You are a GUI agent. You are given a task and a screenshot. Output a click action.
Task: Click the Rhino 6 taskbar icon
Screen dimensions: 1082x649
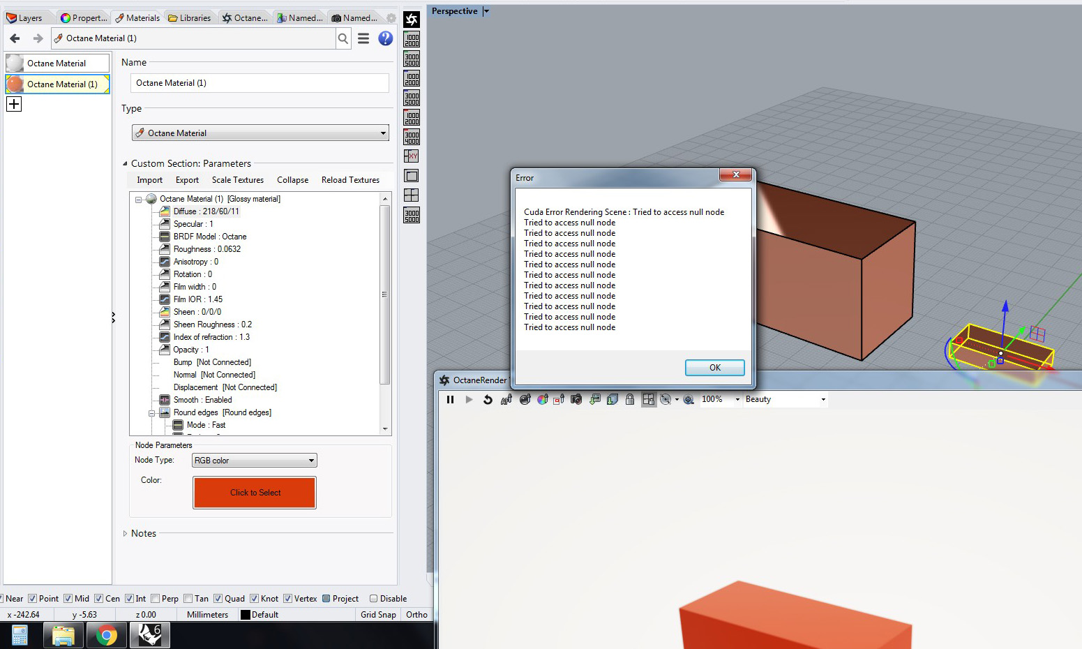click(x=150, y=635)
